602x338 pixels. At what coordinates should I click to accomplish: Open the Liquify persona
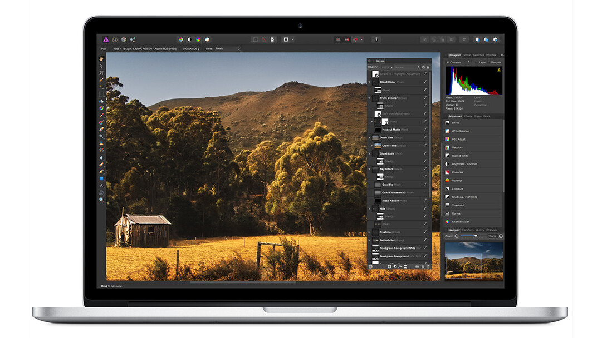[x=115, y=39]
